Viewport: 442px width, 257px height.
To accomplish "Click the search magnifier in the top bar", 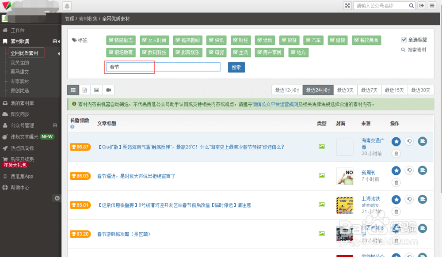I will 411,5.
